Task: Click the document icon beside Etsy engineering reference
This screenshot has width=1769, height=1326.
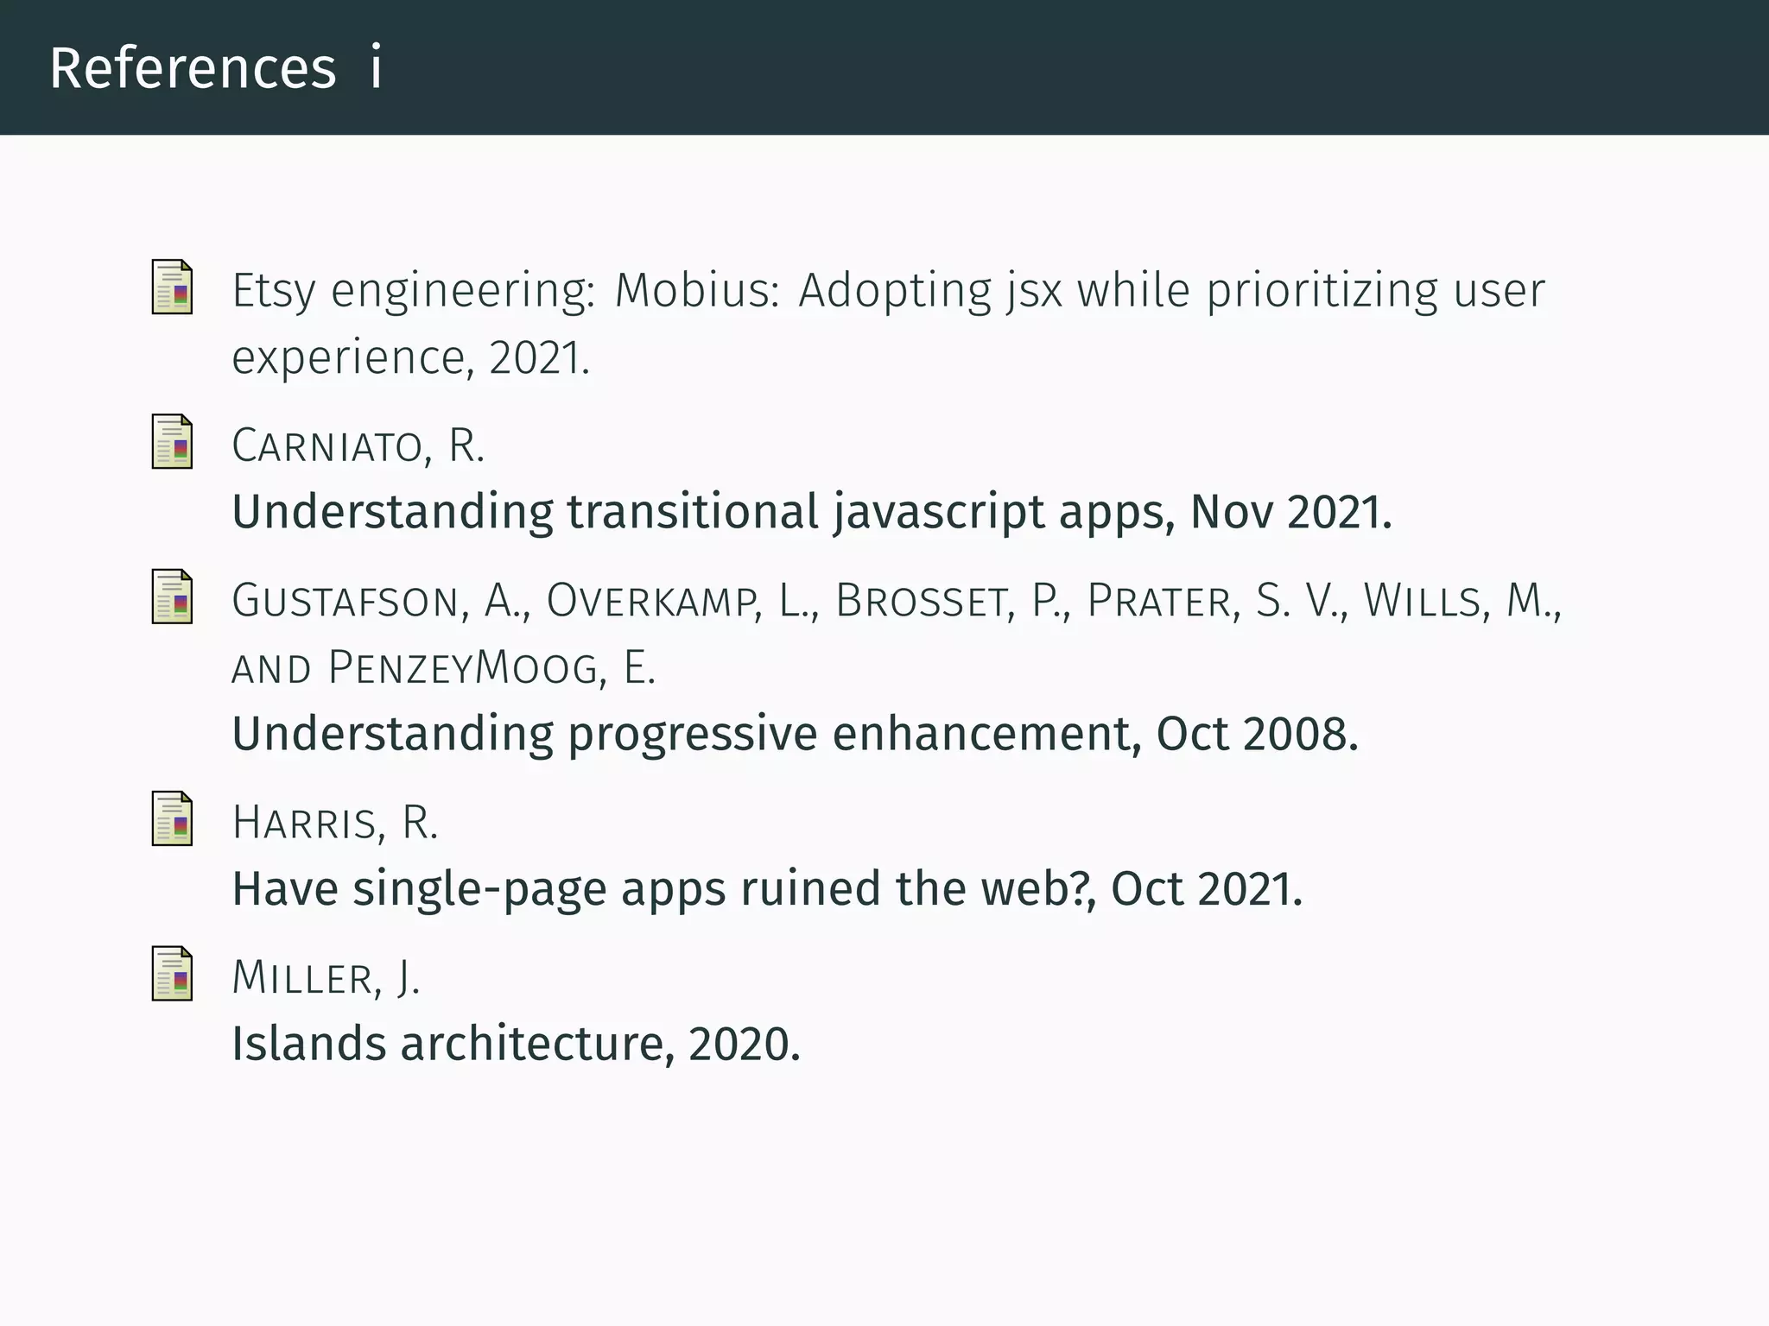Action: [x=172, y=287]
